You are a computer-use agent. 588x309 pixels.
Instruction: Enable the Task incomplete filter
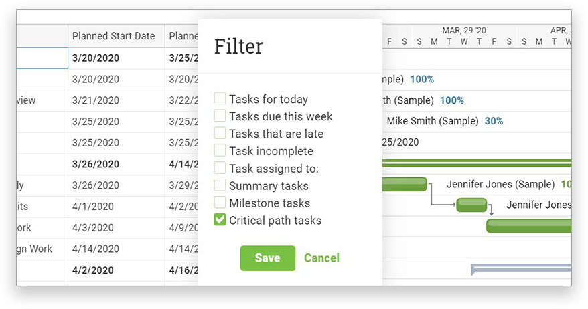220,150
